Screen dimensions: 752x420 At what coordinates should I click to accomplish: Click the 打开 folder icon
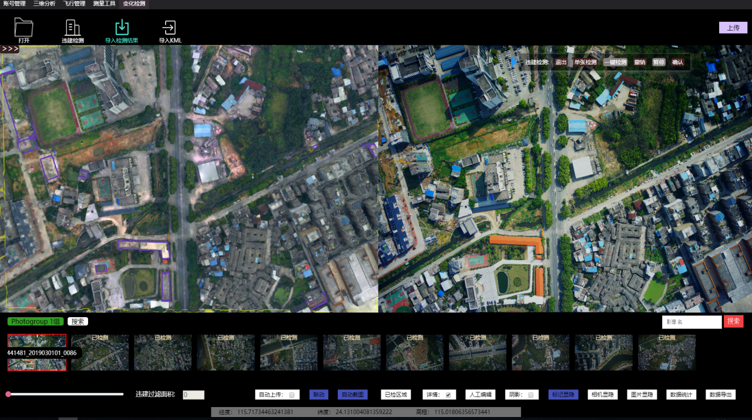pos(24,28)
